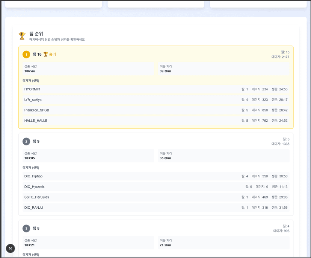This screenshot has height=258, width=311.
Task: Select player row DIC_RANJU
Action: tap(34, 208)
